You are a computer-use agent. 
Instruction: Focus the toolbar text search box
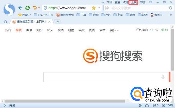(x=139, y=8)
